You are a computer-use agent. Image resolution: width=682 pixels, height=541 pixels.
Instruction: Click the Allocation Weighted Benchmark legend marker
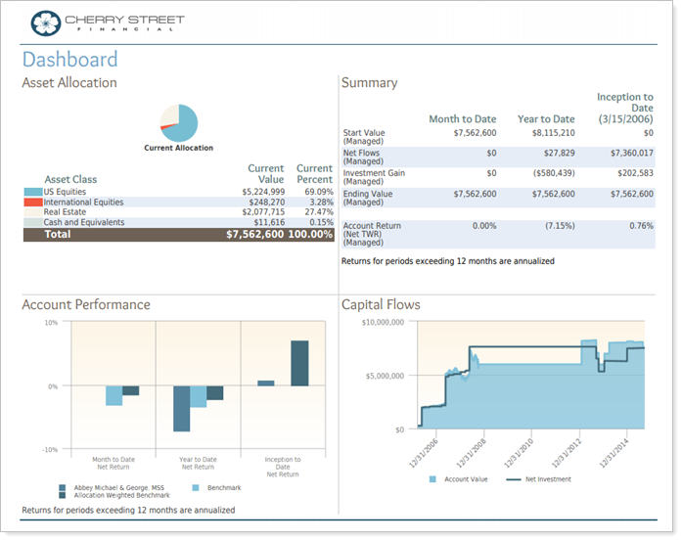tap(63, 495)
